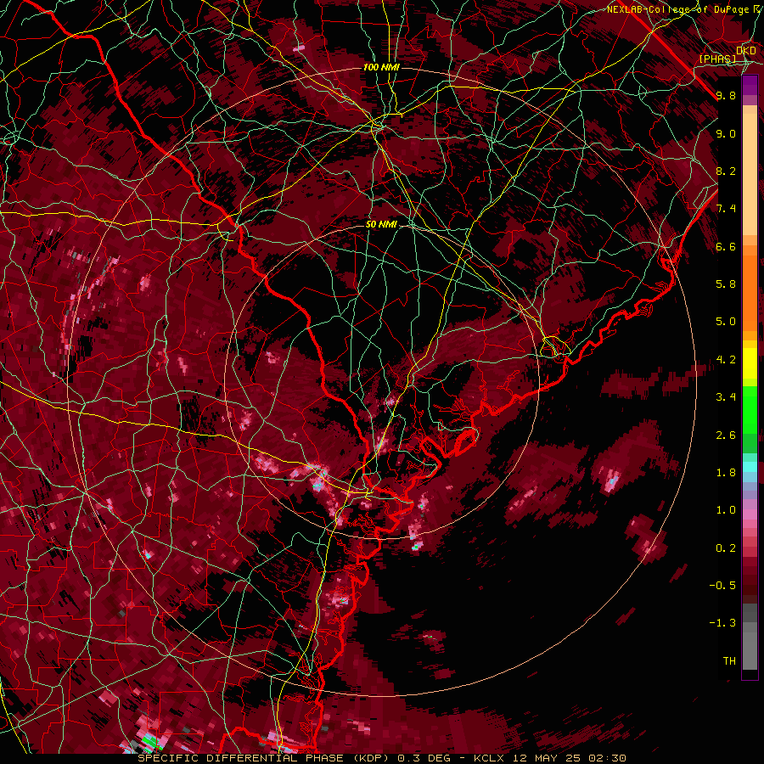The width and height of the screenshot is (764, 764).
Task: Click the 5.0 scale value
Action: tap(726, 322)
